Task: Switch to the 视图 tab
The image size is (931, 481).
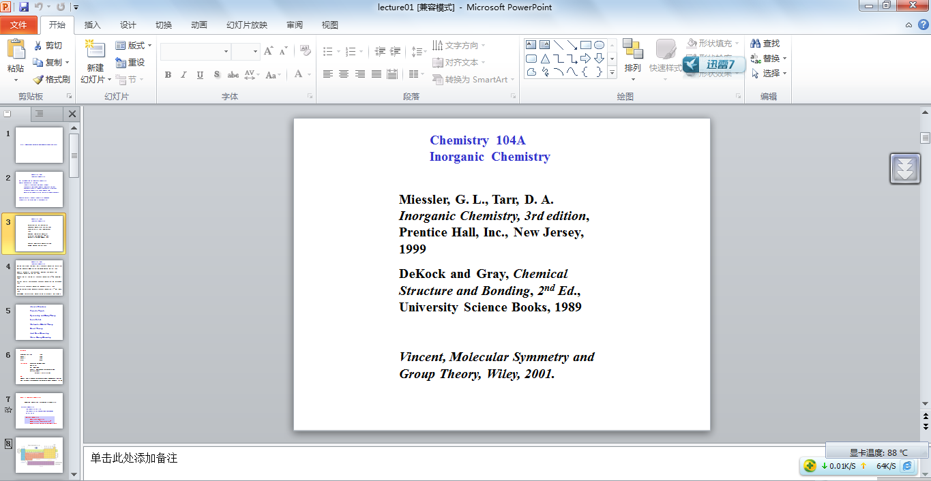Action: pos(330,25)
